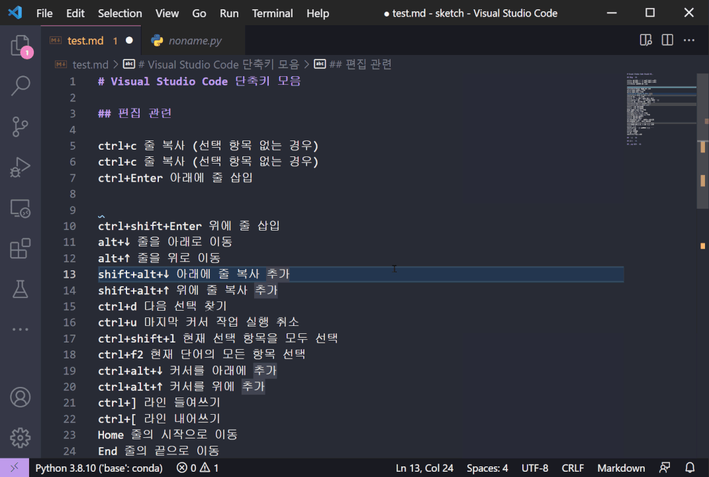Screen dimensions: 709x477
Task: Expand breadcrumb '# Visual Studio Code 단축키 모음'
Action: click(x=219, y=65)
